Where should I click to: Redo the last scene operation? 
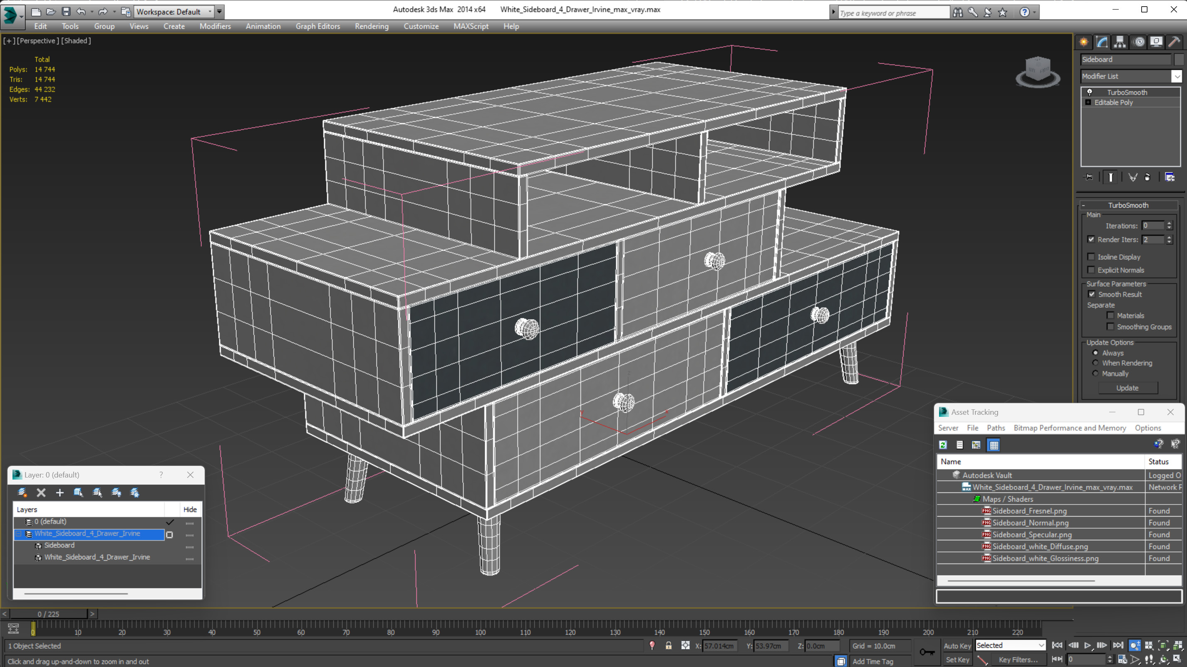tap(103, 12)
